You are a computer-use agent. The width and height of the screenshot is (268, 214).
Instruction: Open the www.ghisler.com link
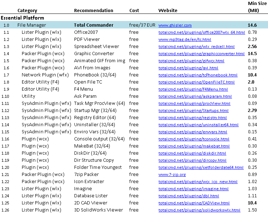pyautogui.click(x=175, y=25)
